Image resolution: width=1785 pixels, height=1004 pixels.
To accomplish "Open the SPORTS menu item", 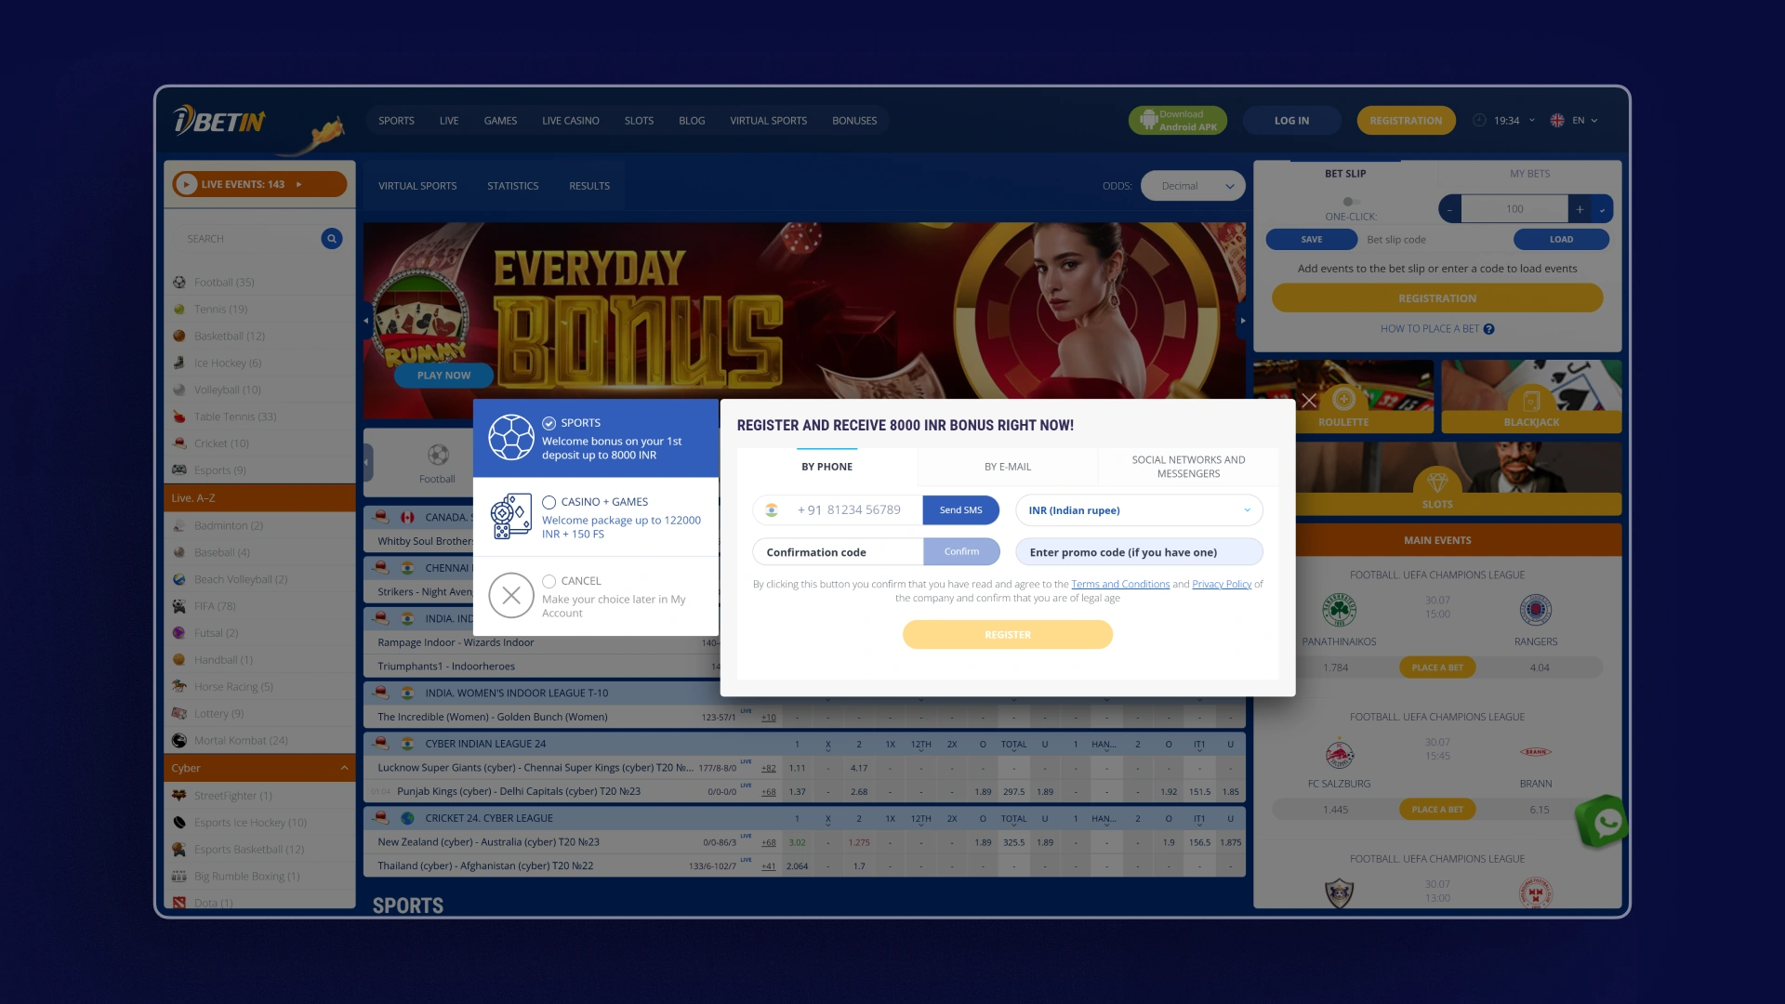I will 396,121.
